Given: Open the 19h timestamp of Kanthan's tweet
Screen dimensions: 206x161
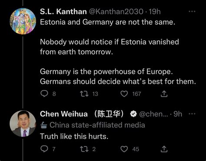Looking at the screenshot, I should (155, 12).
